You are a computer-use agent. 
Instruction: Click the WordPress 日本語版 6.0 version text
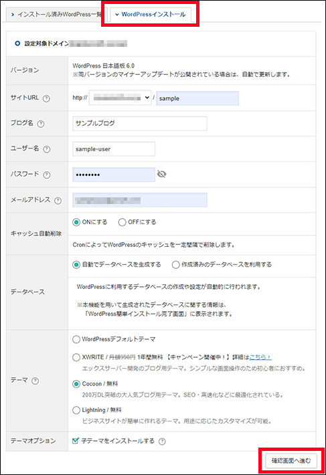coord(104,66)
